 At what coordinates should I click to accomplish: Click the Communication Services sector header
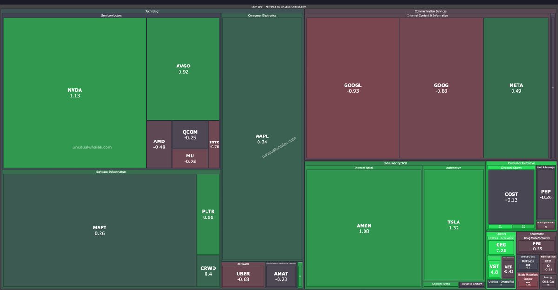coord(430,11)
